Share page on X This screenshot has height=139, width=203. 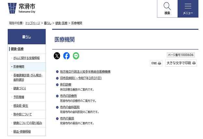57,56
